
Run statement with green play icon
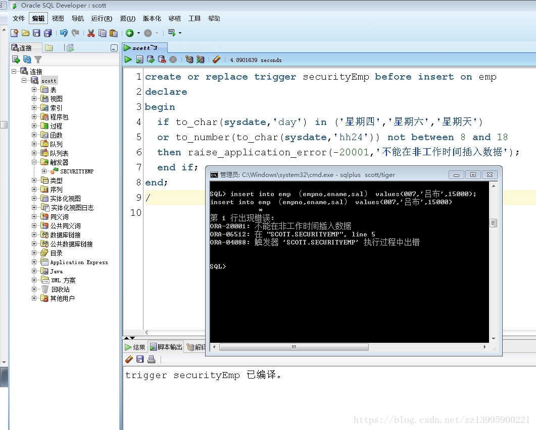[x=128, y=59]
